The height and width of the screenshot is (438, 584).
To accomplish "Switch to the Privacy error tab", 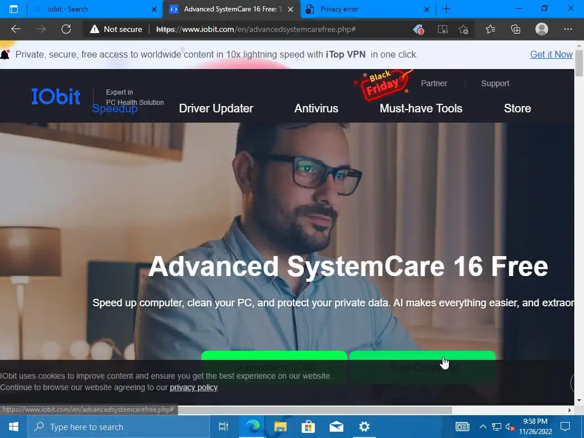I will tap(368, 9).
